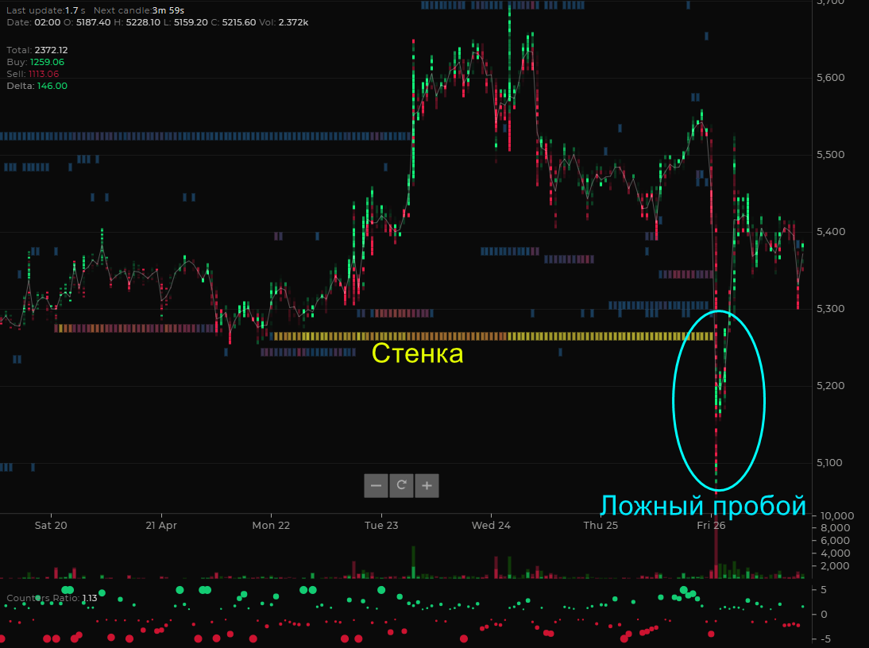Click the green bubble under Sat 20
This screenshot has width=869, height=648.
(67, 590)
